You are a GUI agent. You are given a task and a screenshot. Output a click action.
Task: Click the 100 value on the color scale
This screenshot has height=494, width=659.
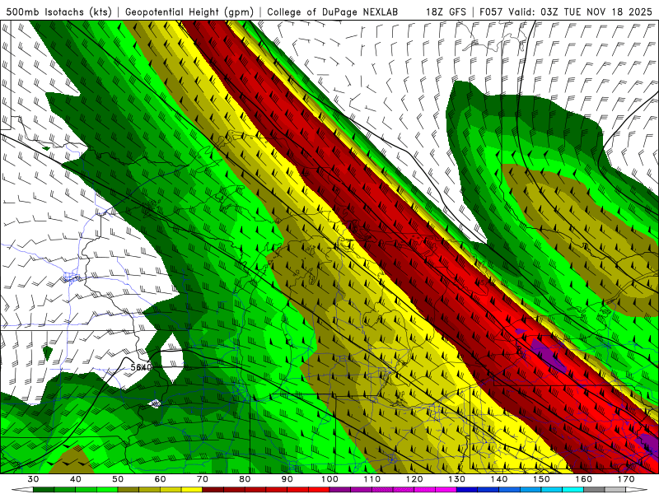pos(329,479)
